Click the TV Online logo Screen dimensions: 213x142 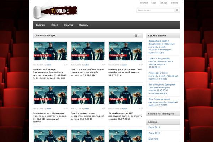(x=55, y=12)
